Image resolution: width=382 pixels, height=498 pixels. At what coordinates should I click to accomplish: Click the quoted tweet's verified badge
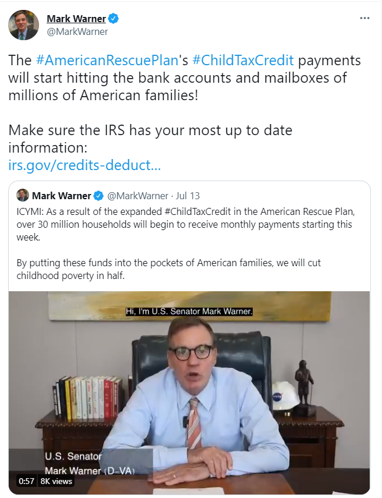click(x=99, y=196)
